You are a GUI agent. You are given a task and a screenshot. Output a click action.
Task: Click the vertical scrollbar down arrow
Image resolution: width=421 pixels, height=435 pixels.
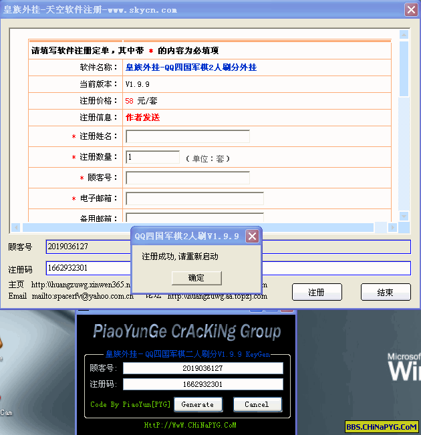coord(404,216)
